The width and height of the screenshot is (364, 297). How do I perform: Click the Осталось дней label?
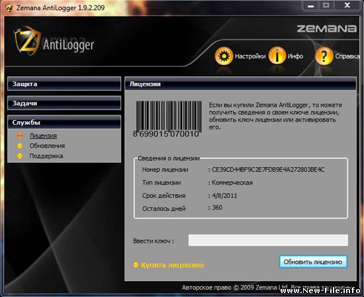(163, 209)
